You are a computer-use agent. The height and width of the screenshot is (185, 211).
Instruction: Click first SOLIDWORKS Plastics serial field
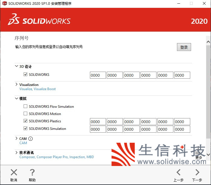pyautogui.click(x=98, y=121)
